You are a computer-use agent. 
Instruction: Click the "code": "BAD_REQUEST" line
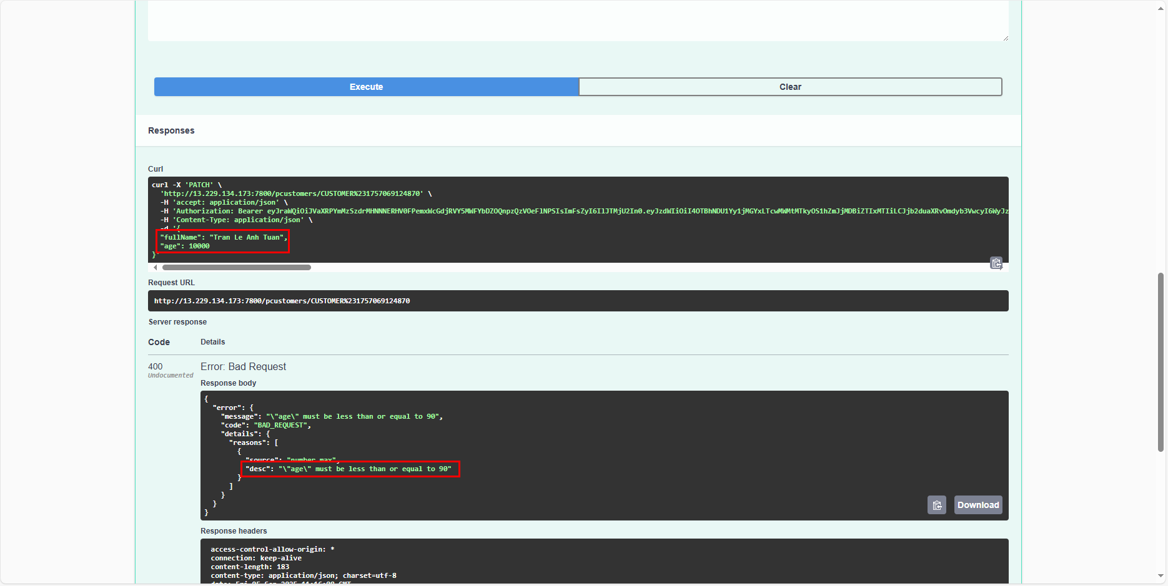[x=266, y=425]
